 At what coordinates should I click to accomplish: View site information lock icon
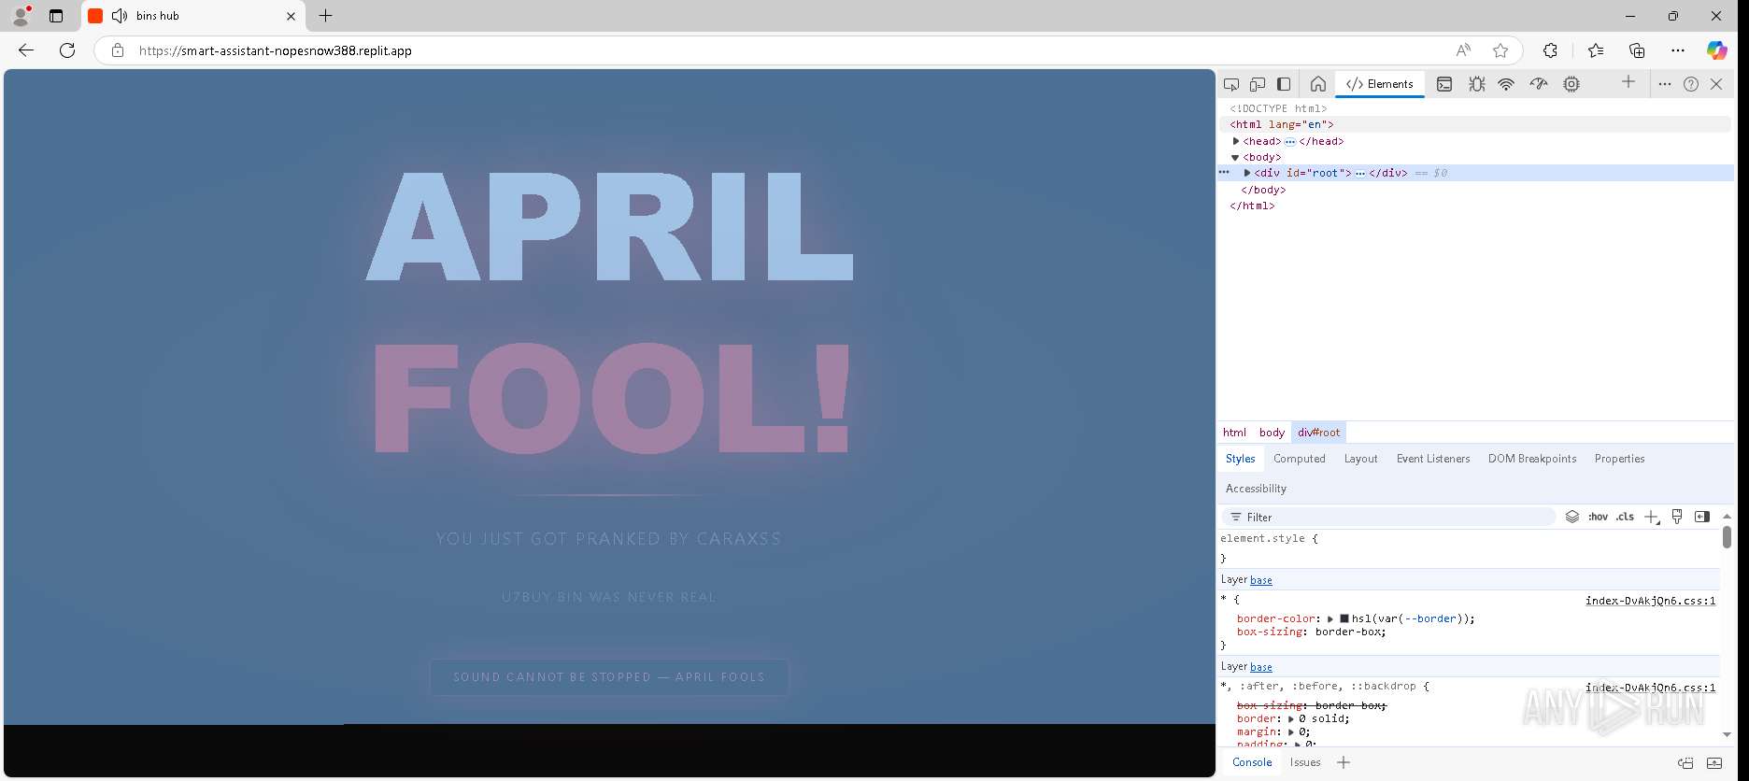click(118, 50)
